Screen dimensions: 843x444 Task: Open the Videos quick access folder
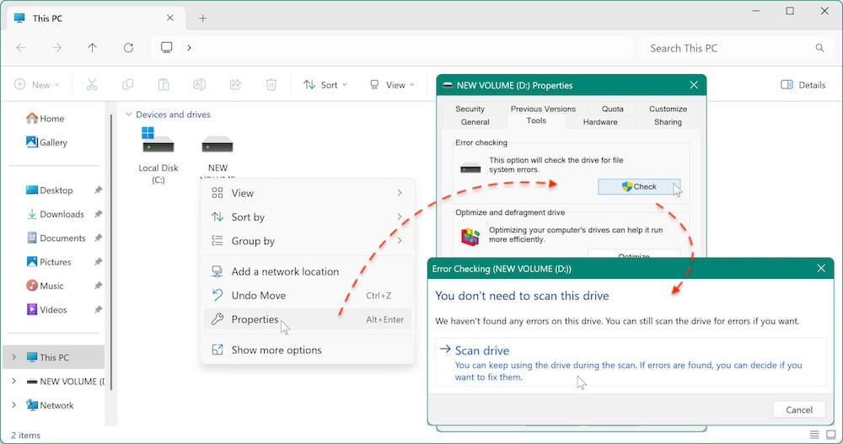click(46, 309)
